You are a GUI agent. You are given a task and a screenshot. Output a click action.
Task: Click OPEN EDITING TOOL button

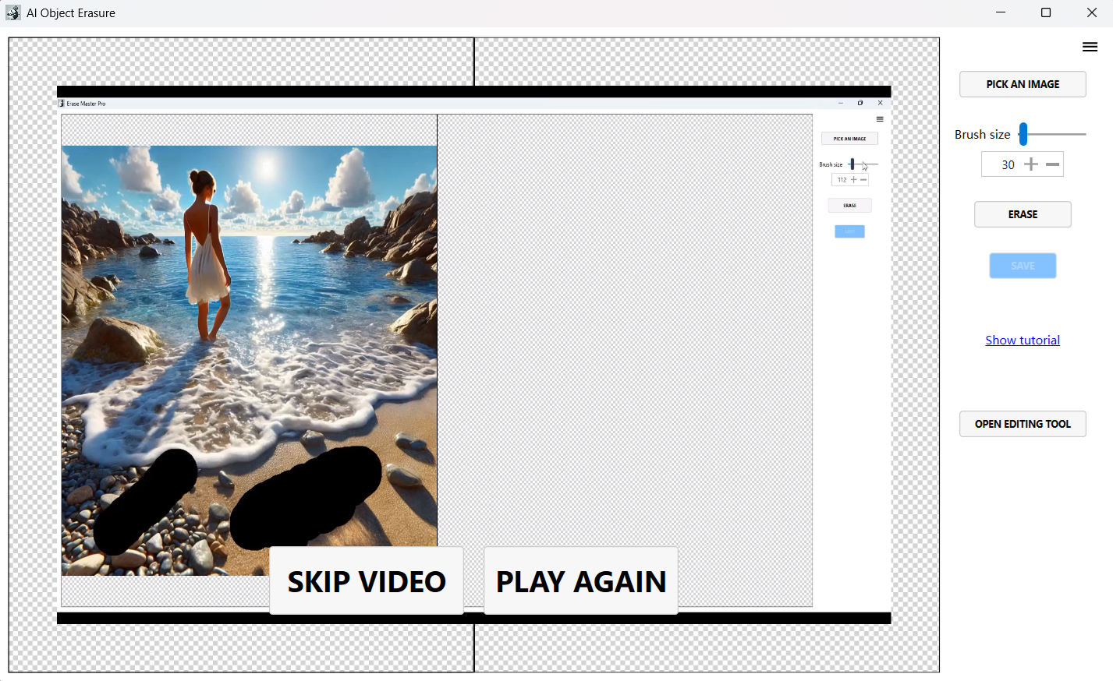pos(1023,424)
